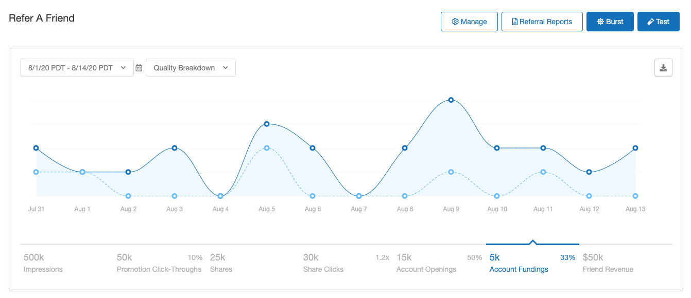
Task: Click the document icon in Referral Reports
Action: [514, 22]
